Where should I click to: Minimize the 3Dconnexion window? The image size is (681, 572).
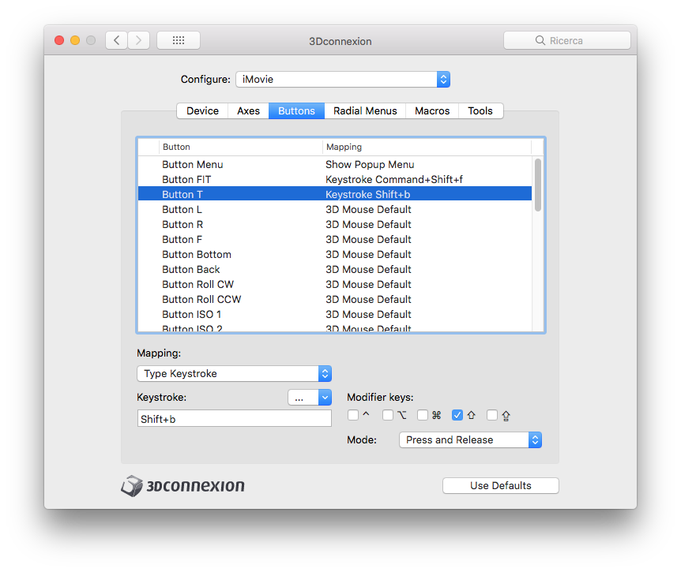click(x=75, y=40)
